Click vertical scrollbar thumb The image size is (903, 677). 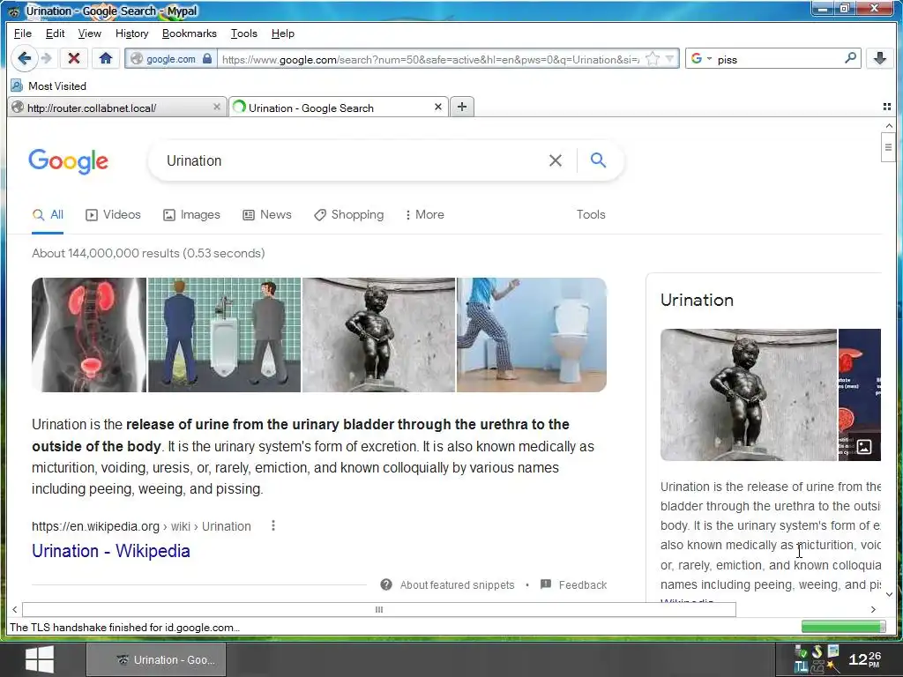pos(888,147)
